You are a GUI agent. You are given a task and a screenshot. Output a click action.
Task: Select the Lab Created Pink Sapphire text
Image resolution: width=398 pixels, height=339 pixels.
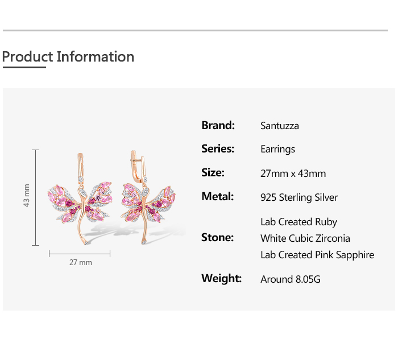[317, 255]
